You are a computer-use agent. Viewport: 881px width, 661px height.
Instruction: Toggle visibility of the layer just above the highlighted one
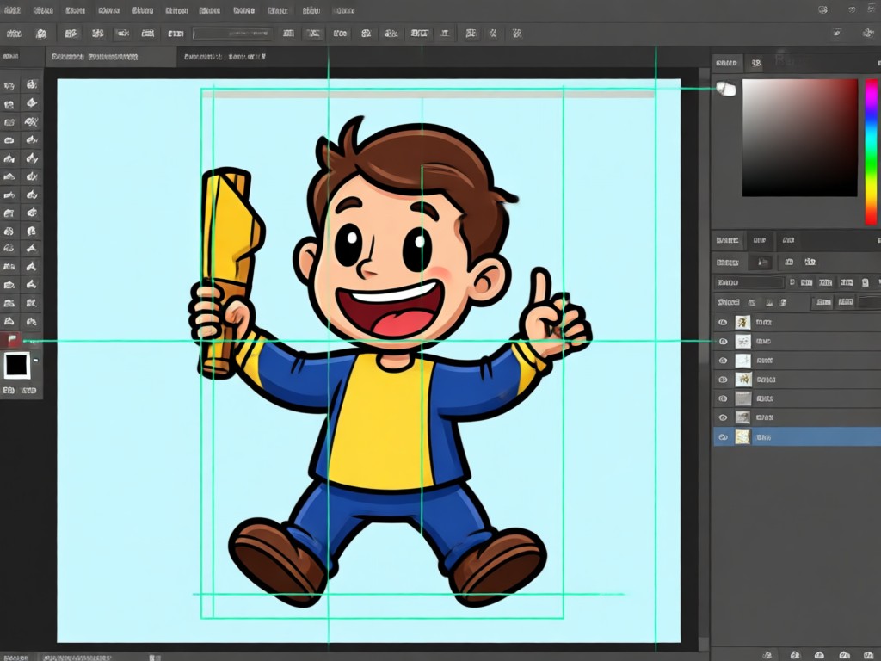(723, 417)
